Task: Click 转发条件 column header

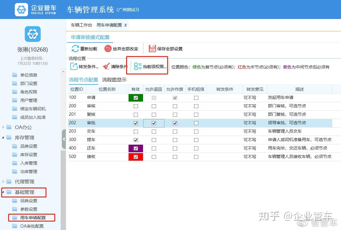Action: point(225,89)
